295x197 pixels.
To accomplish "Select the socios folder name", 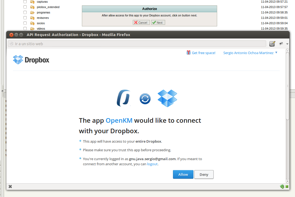I will click(x=41, y=23).
